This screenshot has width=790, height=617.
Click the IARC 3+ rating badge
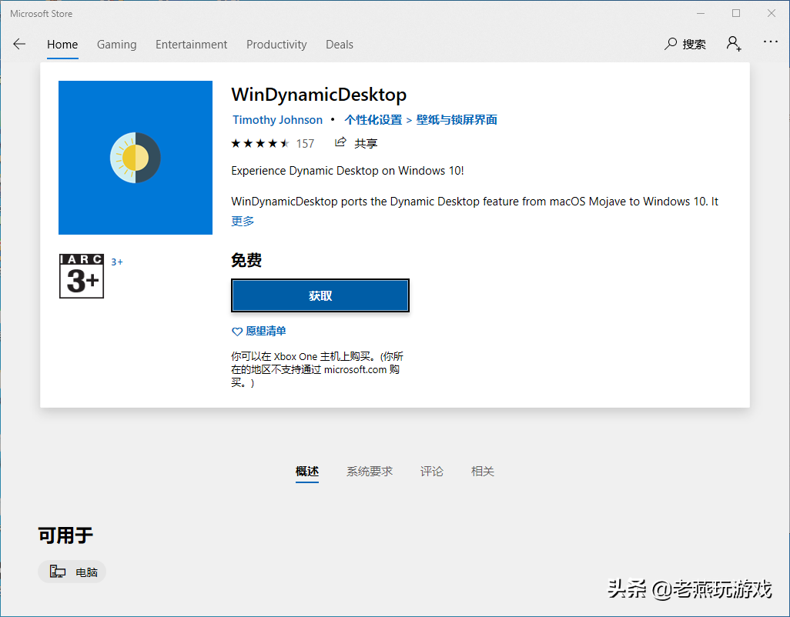point(82,276)
